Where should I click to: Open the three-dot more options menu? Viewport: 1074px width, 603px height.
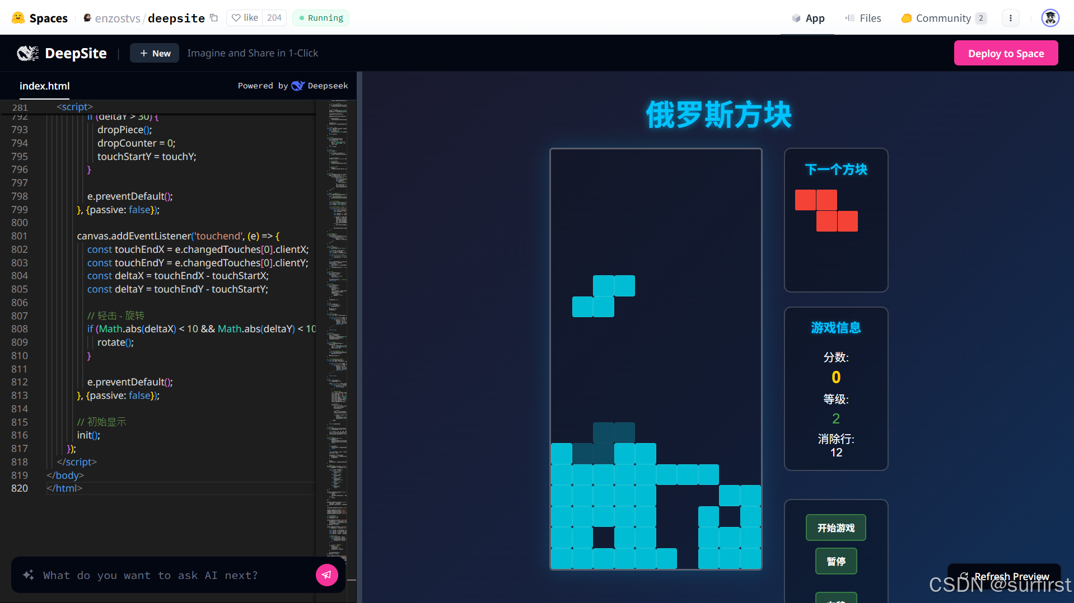pos(1010,18)
